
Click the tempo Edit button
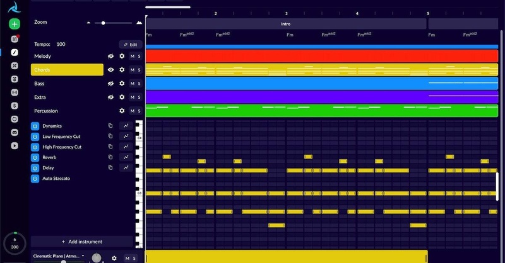129,45
